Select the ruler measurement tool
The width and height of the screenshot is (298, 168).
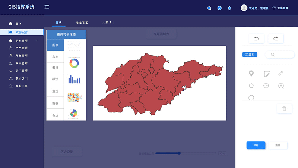tap(281, 74)
